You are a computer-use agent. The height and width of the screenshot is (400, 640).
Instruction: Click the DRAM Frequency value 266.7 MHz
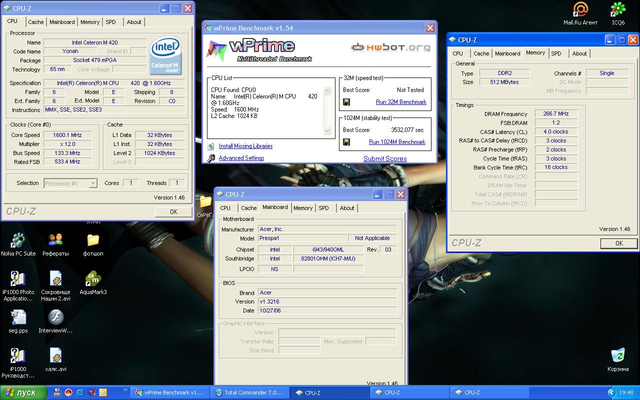pos(556,114)
